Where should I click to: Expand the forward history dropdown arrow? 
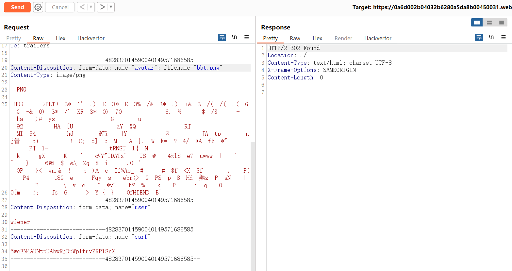(x=111, y=7)
